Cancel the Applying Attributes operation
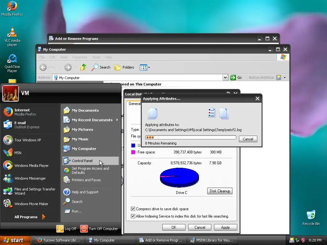Screen dimensions: 327x245 (x=248, y=139)
